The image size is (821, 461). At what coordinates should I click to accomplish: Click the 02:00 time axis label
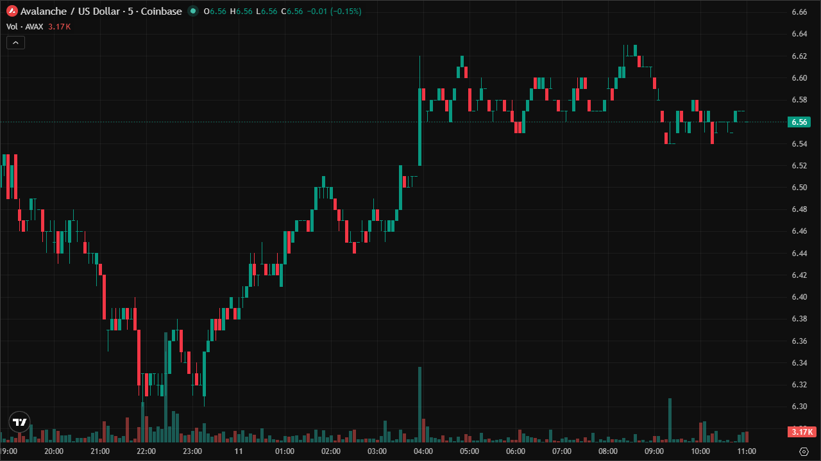(331, 451)
